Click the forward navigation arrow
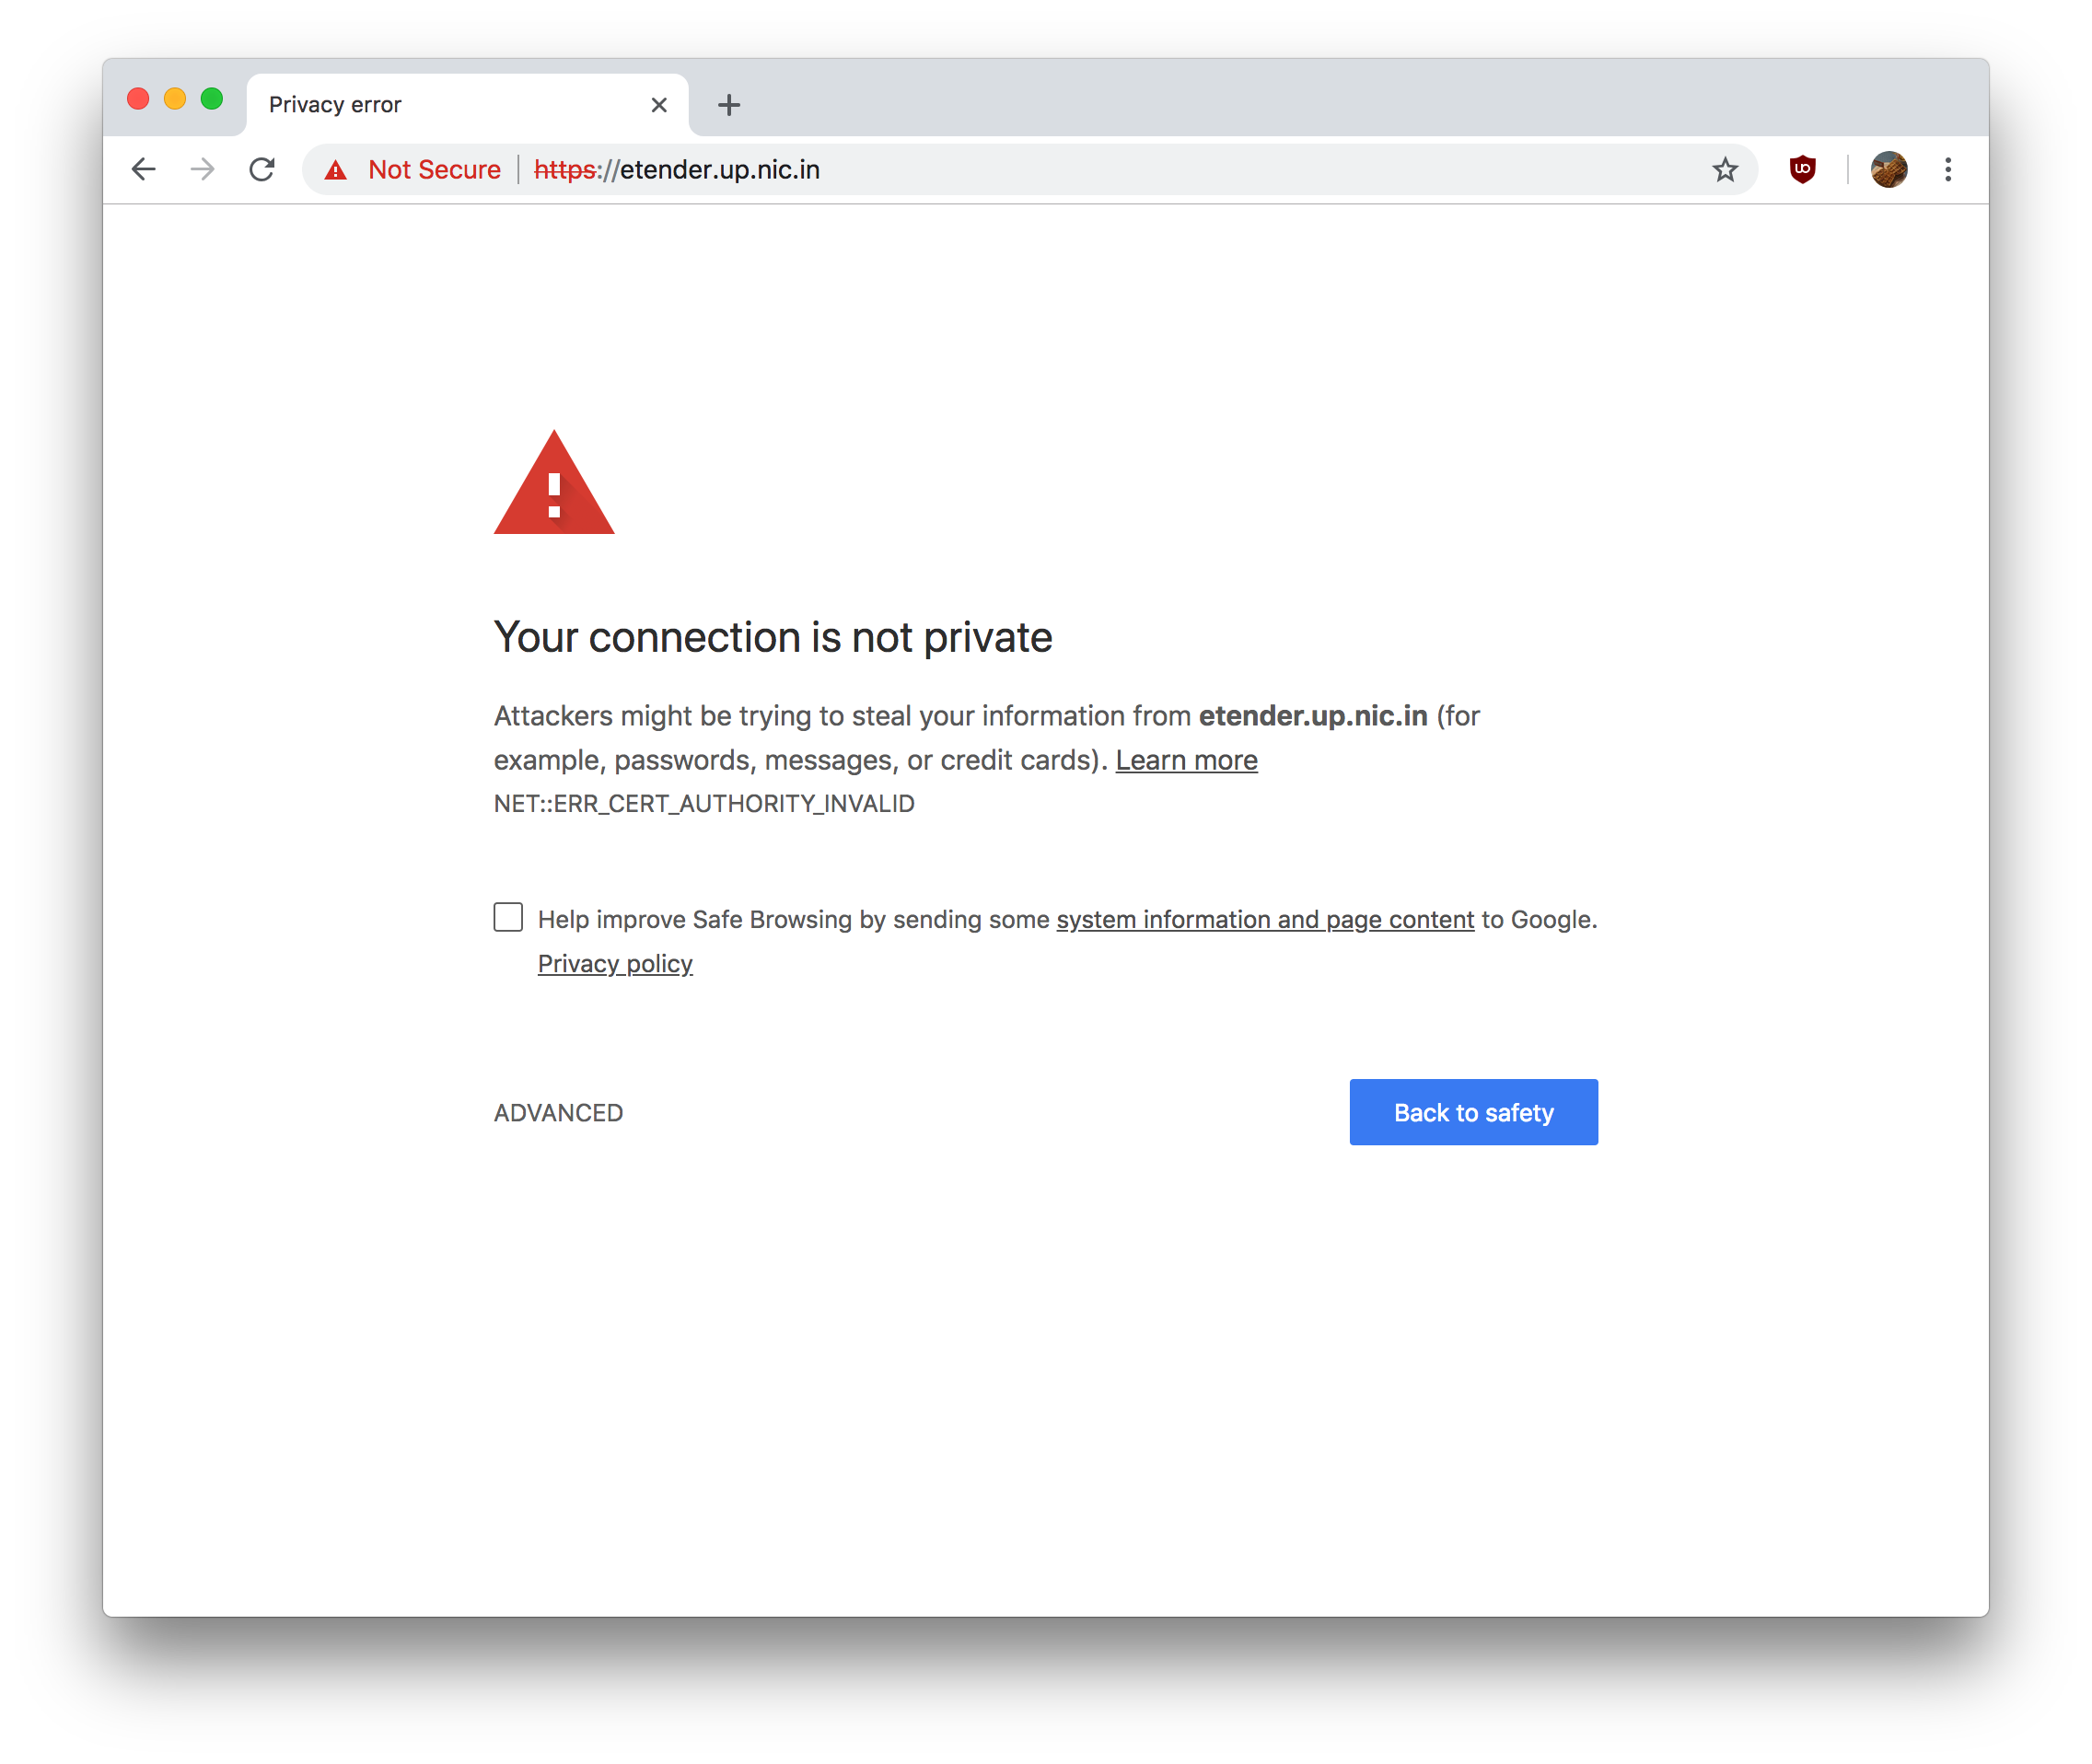This screenshot has height=1764, width=2092. (203, 169)
